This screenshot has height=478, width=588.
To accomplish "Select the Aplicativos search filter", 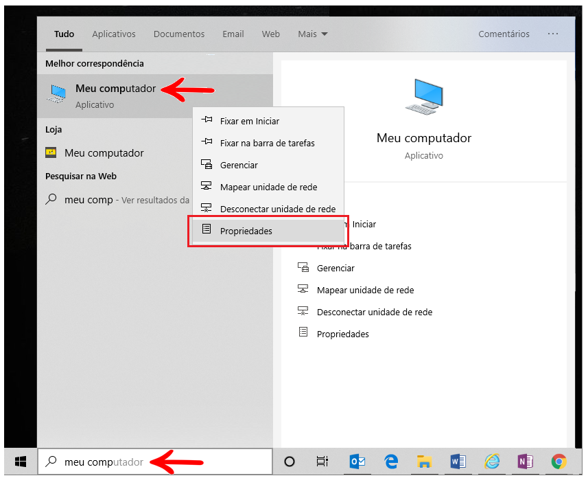I will (113, 34).
